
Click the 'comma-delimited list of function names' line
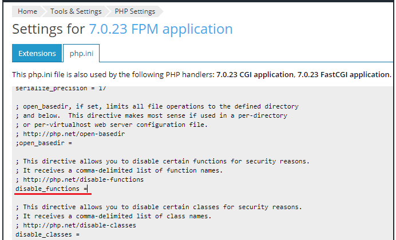pyautogui.click(x=119, y=170)
